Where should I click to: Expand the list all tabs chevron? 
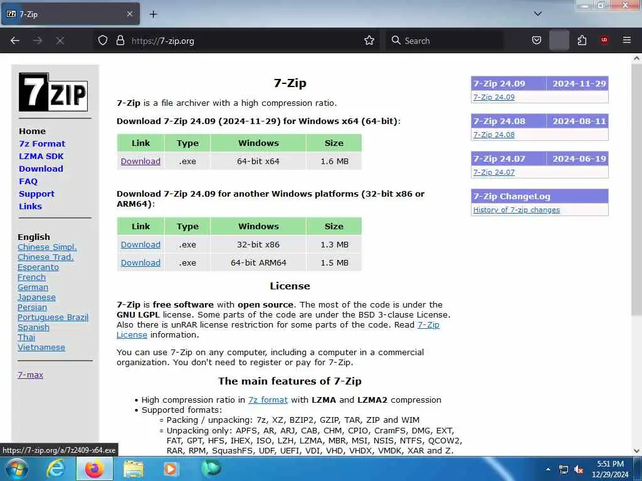[538, 14]
